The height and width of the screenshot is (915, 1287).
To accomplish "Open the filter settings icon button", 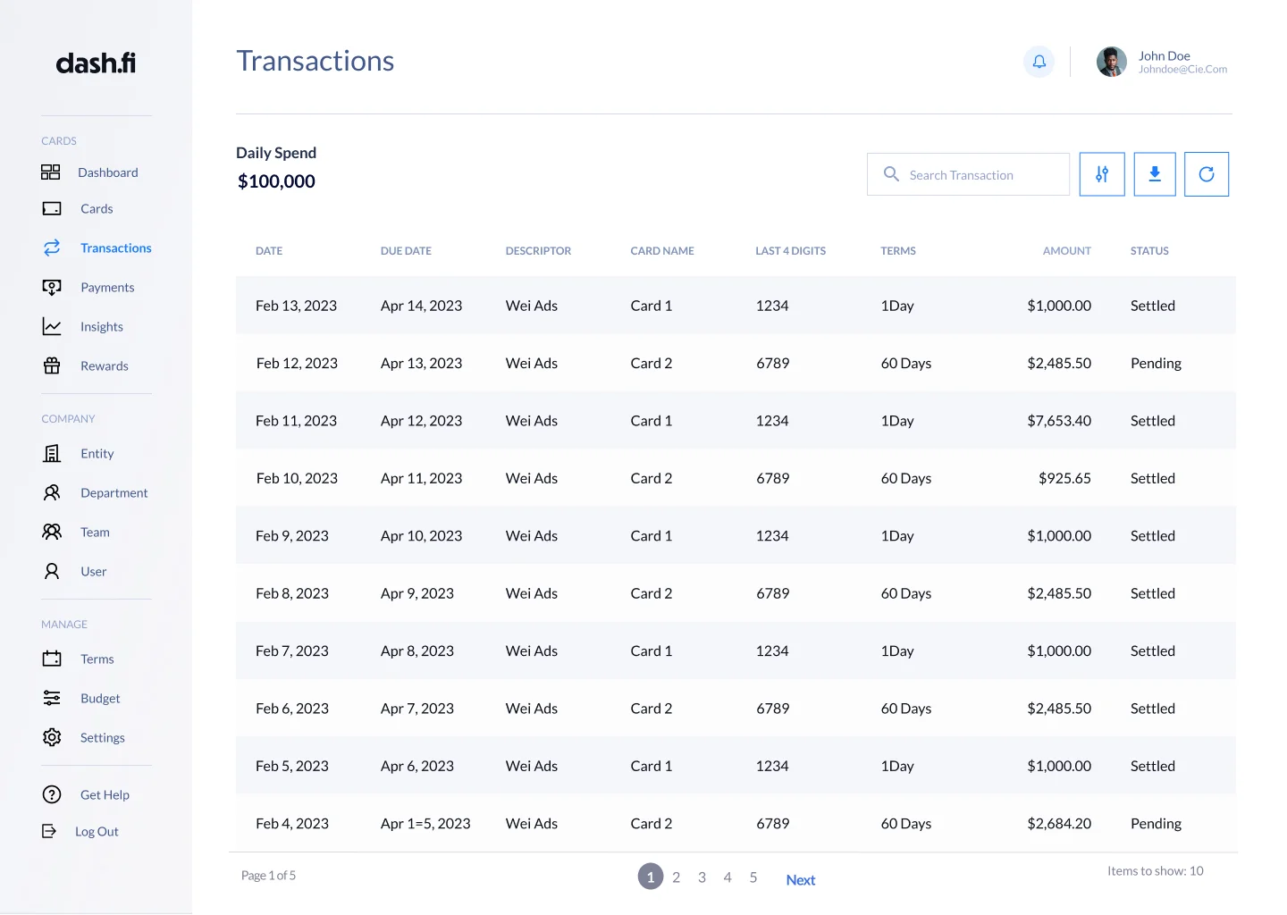I will 1101,174.
